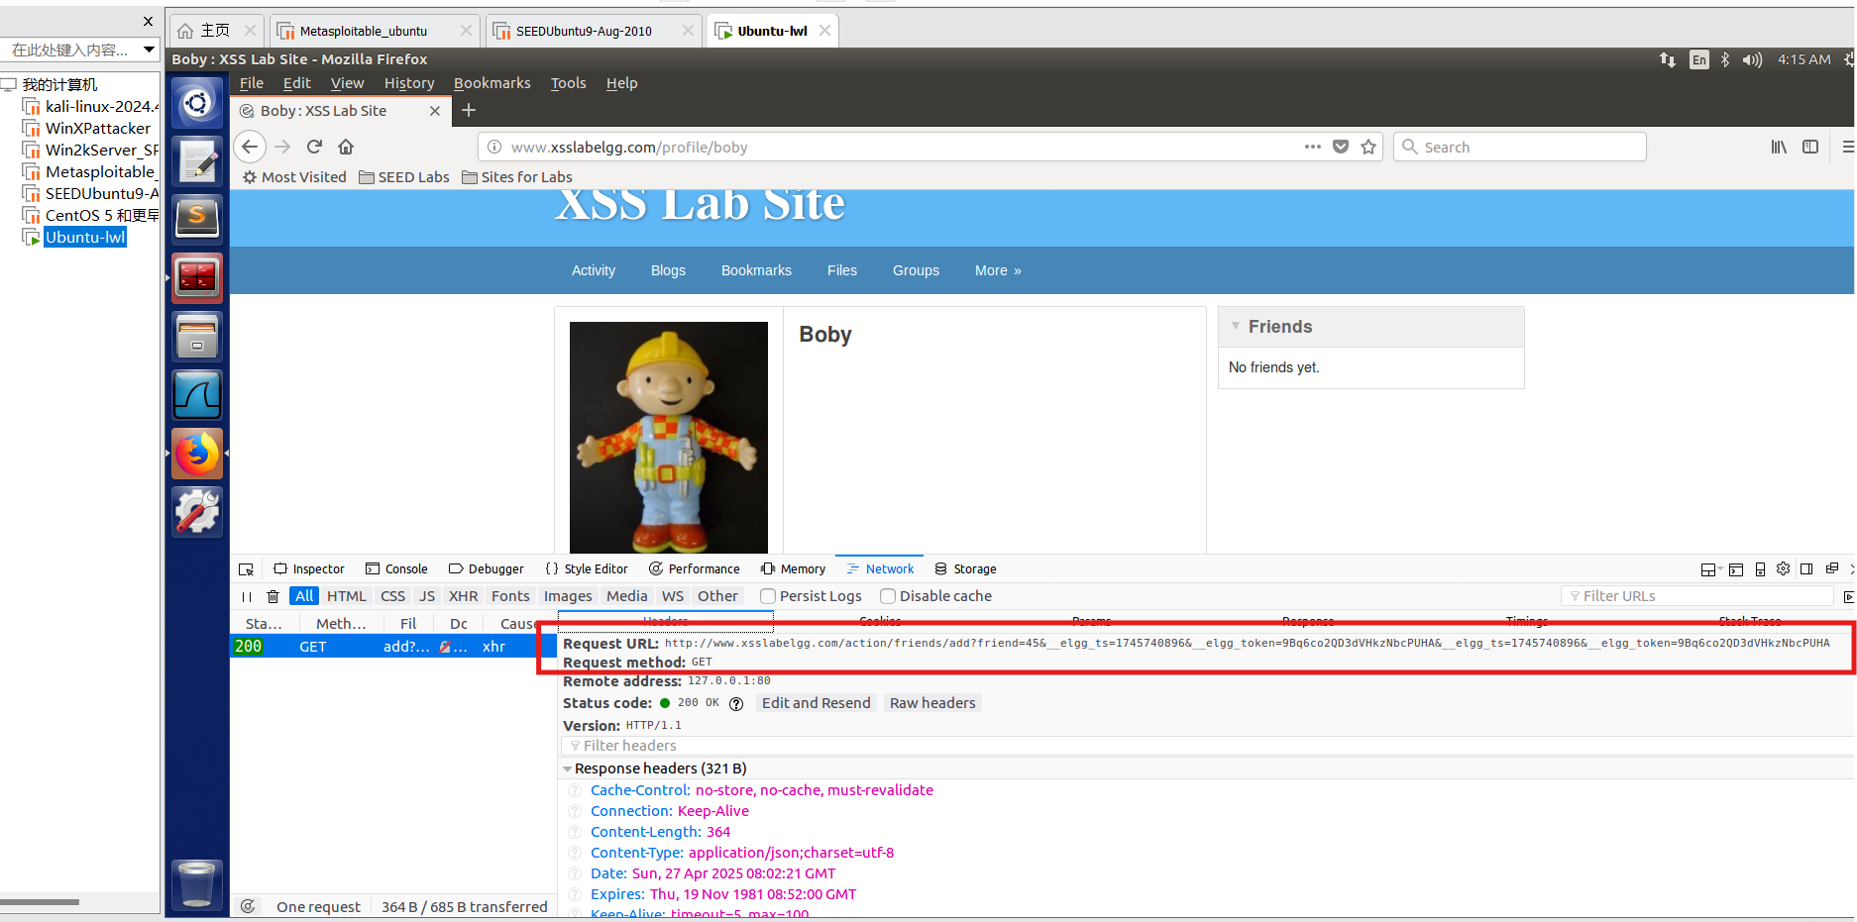
Task: Click the Firefox search box
Action: click(x=1520, y=147)
